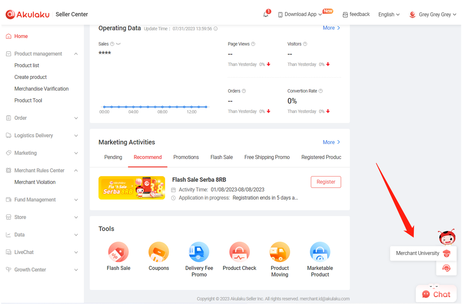Image resolution: width=463 pixels, height=305 pixels.
Task: Switch to the Promotions tab
Action: pos(186,157)
